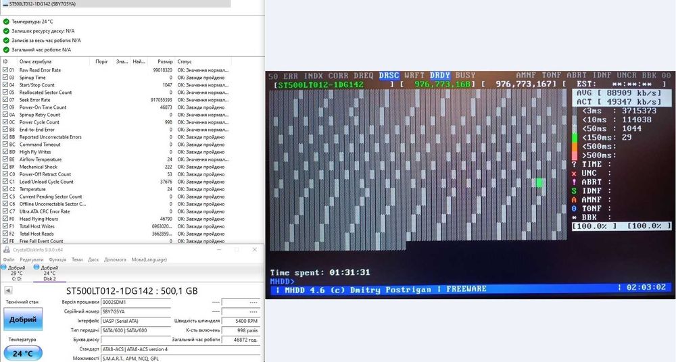Click the power-on count field 998 разів
The image size is (676, 362).
coord(241,330)
